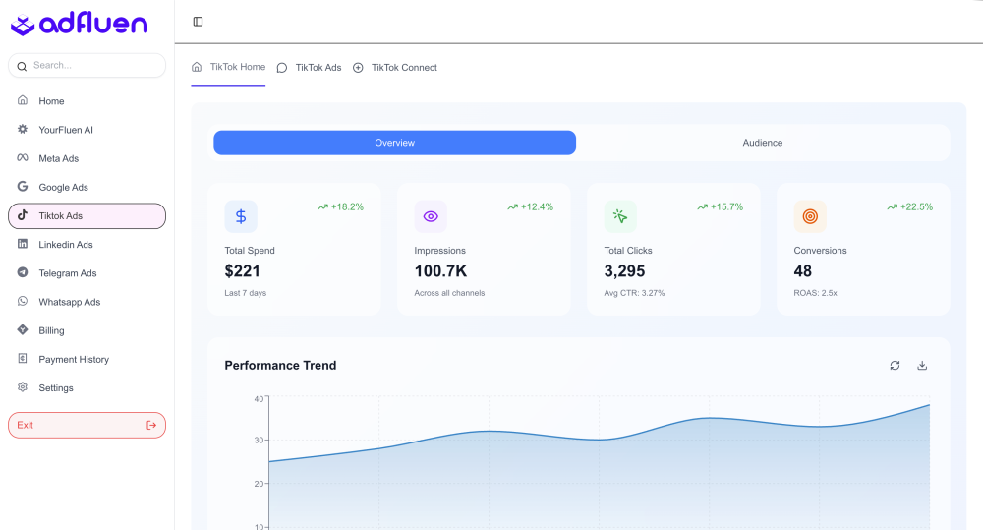The height and width of the screenshot is (530, 983).
Task: Toggle the sidebar collapse icon
Action: [x=198, y=22]
